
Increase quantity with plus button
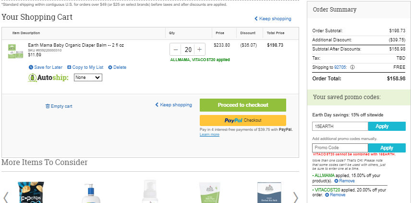(x=199, y=50)
